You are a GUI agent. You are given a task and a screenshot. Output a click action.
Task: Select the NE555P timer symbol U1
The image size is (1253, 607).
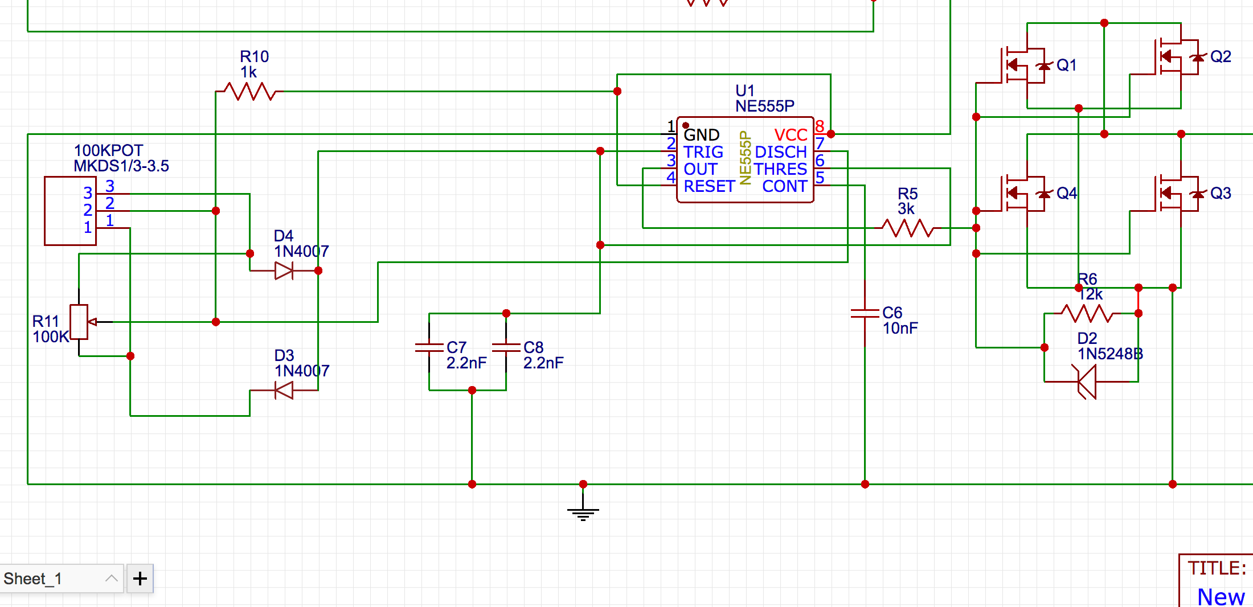[744, 159]
